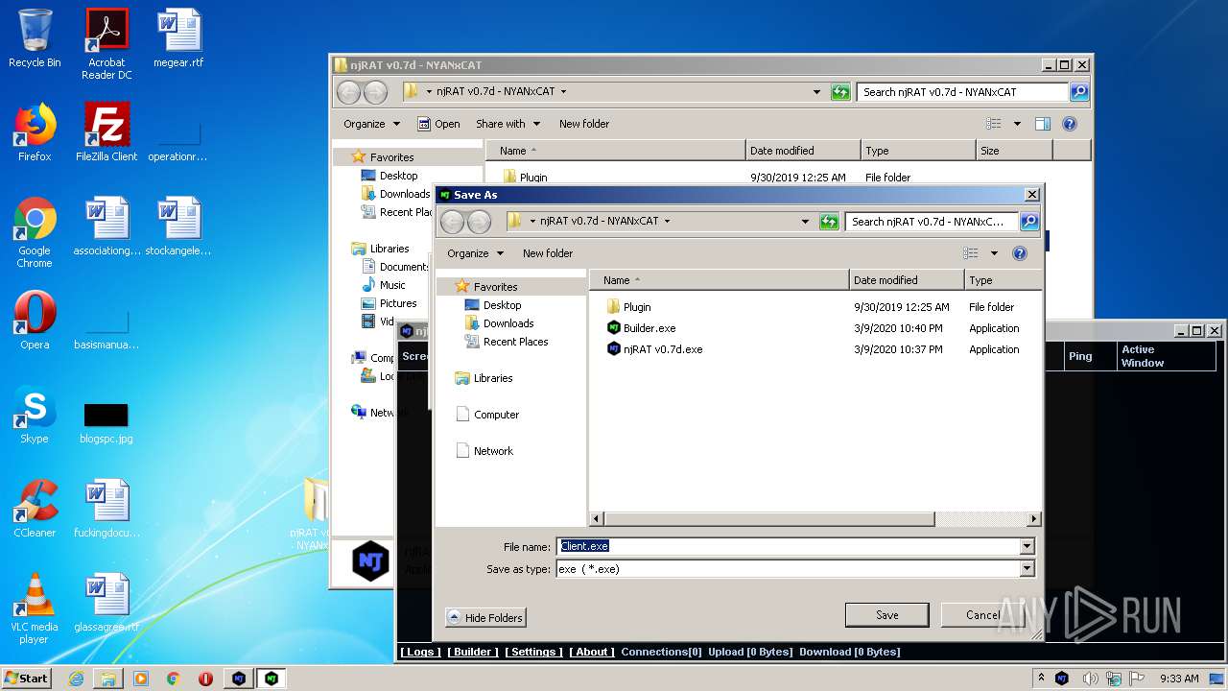
Task: Expand address bar history in Save As
Action: 806,222
